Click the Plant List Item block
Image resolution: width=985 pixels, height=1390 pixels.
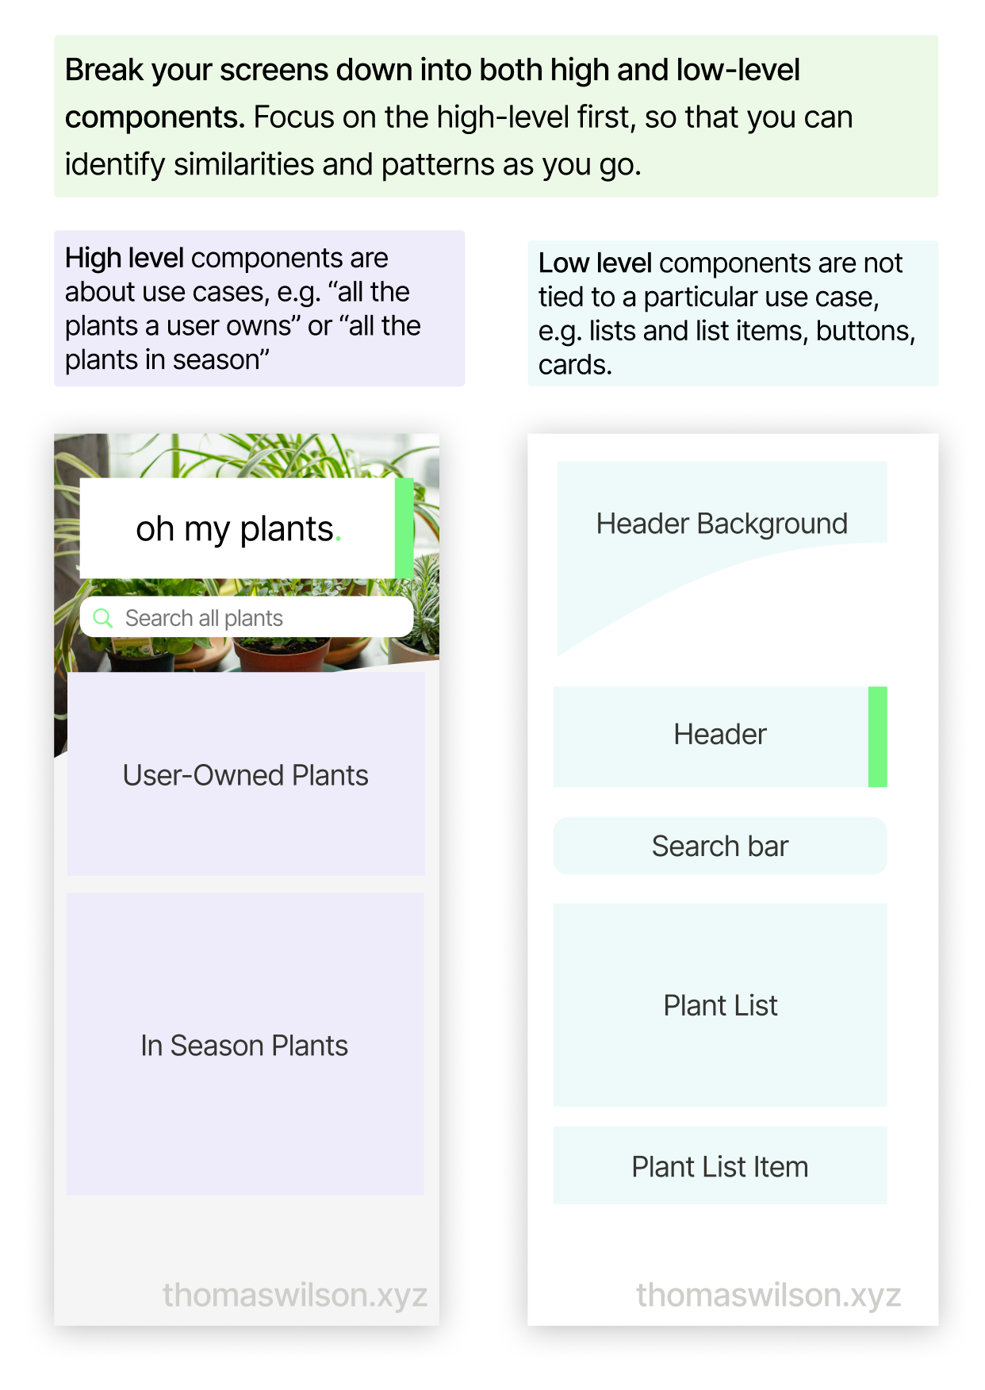pyautogui.click(x=719, y=1165)
